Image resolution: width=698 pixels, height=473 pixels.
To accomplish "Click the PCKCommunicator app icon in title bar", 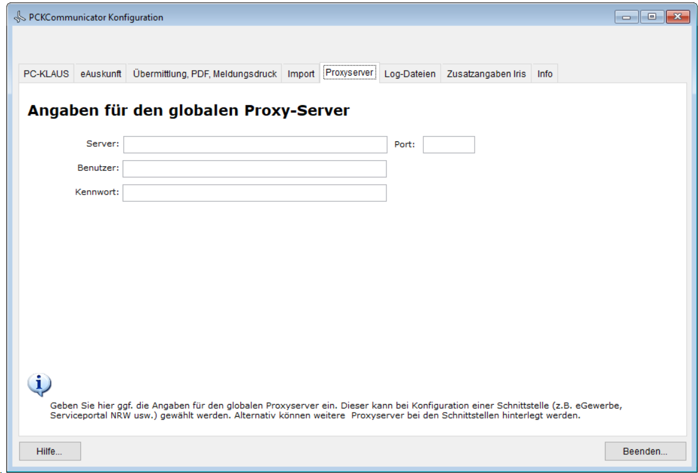I will [20, 18].
